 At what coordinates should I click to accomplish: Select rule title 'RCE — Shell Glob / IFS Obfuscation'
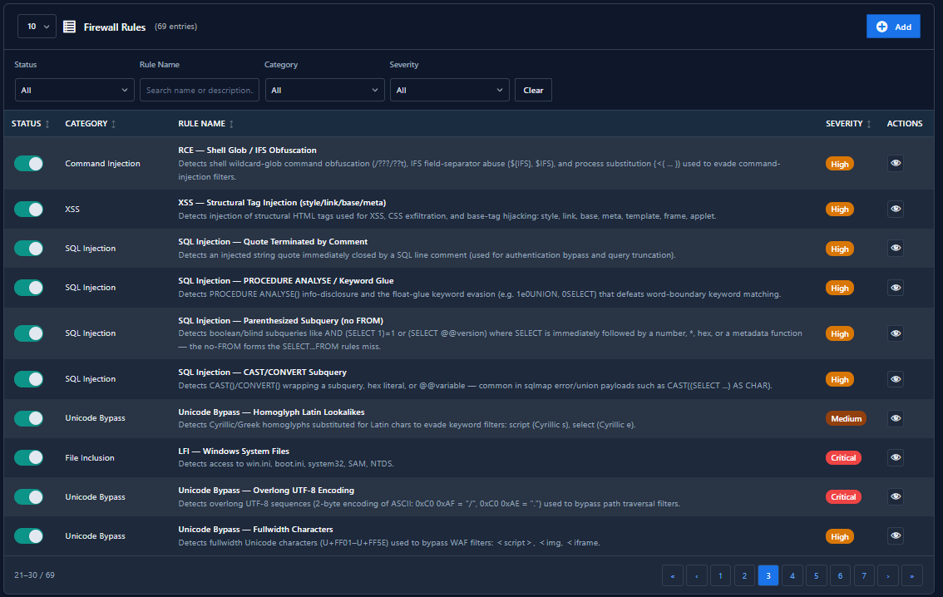(x=247, y=150)
